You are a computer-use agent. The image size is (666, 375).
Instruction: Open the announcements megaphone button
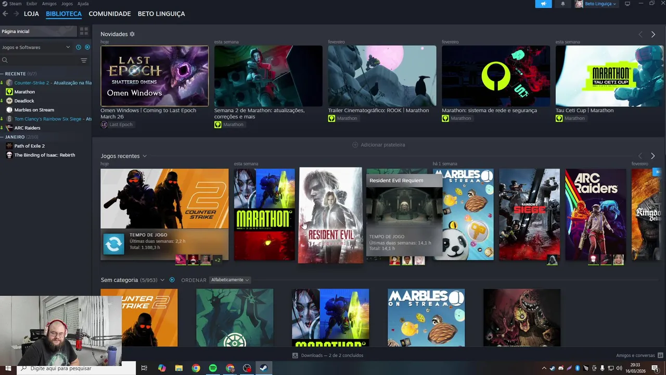tap(543, 4)
